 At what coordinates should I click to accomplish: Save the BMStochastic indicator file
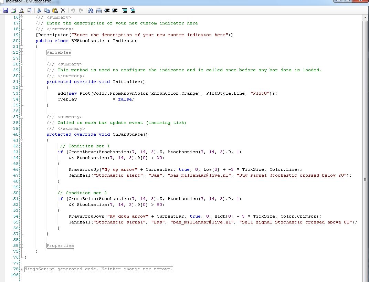click(6, 10)
